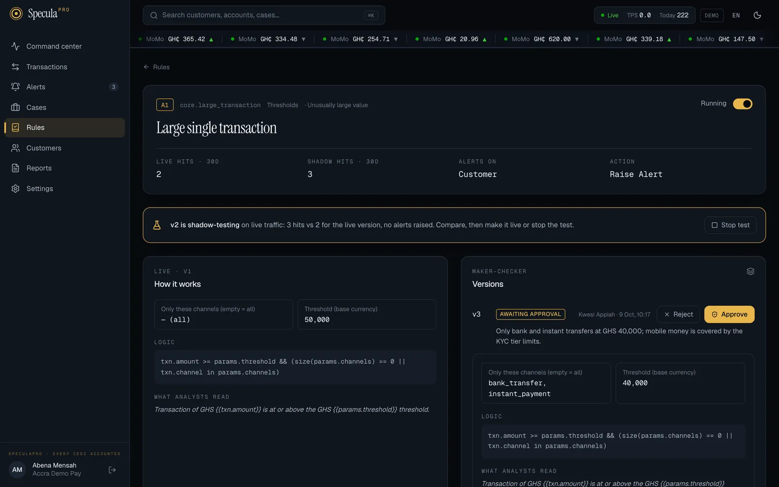Click the Settings gear icon
The height and width of the screenshot is (487, 779).
16,188
